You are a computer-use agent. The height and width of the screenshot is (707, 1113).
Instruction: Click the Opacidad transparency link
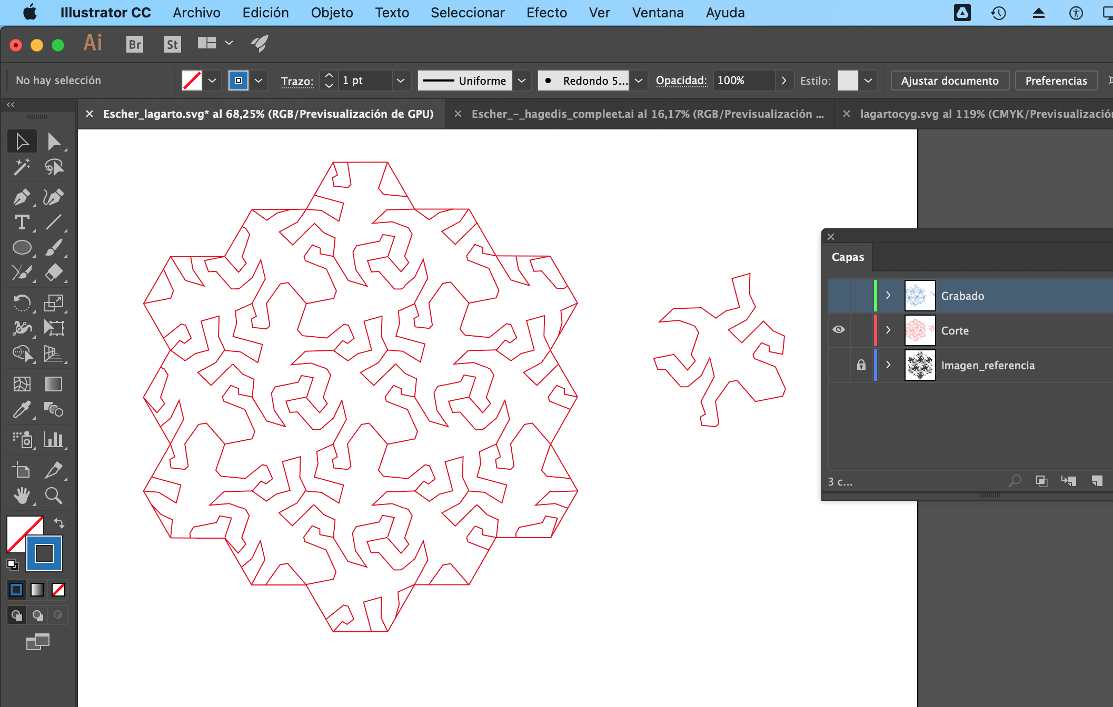pos(681,80)
